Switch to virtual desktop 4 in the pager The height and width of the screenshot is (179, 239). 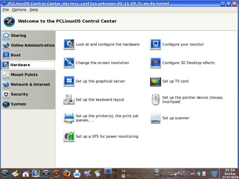pos(115,176)
